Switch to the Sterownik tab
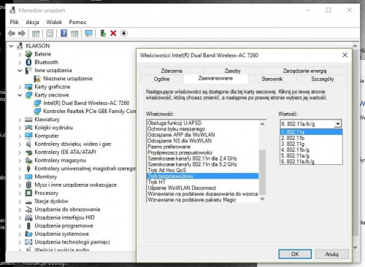The height and width of the screenshot is (267, 365). coord(272,79)
